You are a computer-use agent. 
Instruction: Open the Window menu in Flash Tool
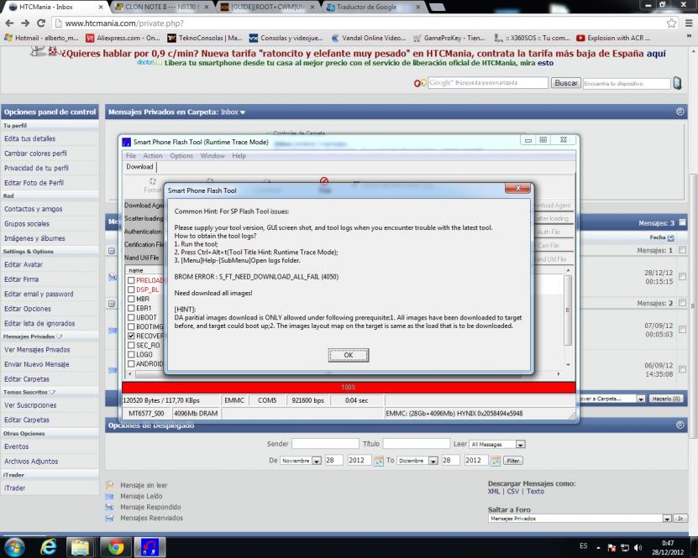coord(213,155)
